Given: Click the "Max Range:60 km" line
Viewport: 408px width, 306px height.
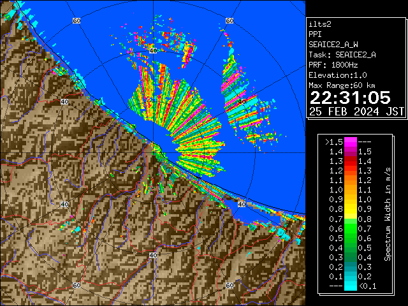Looking at the screenshot, I should point(342,85).
